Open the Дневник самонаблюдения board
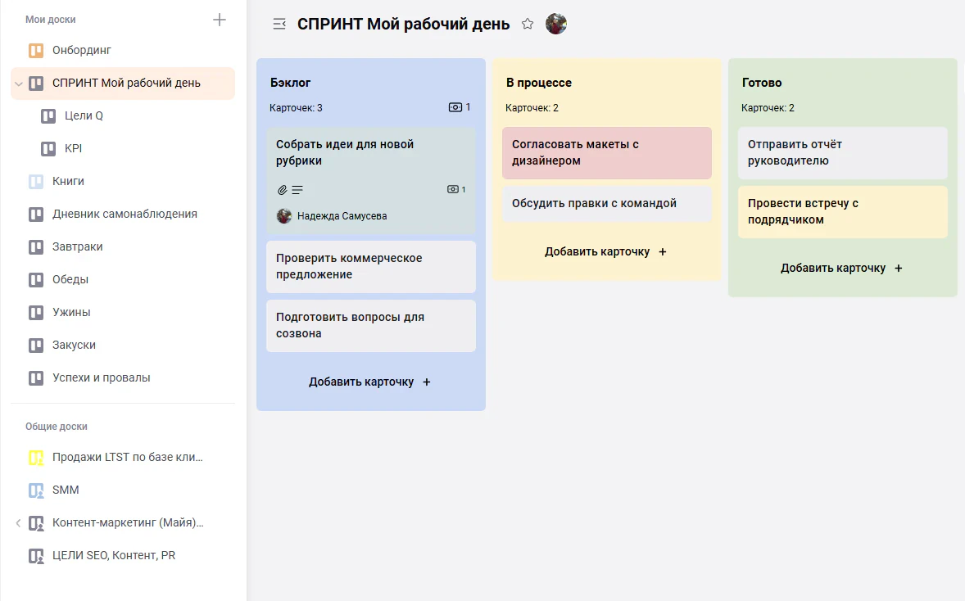 [x=125, y=214]
